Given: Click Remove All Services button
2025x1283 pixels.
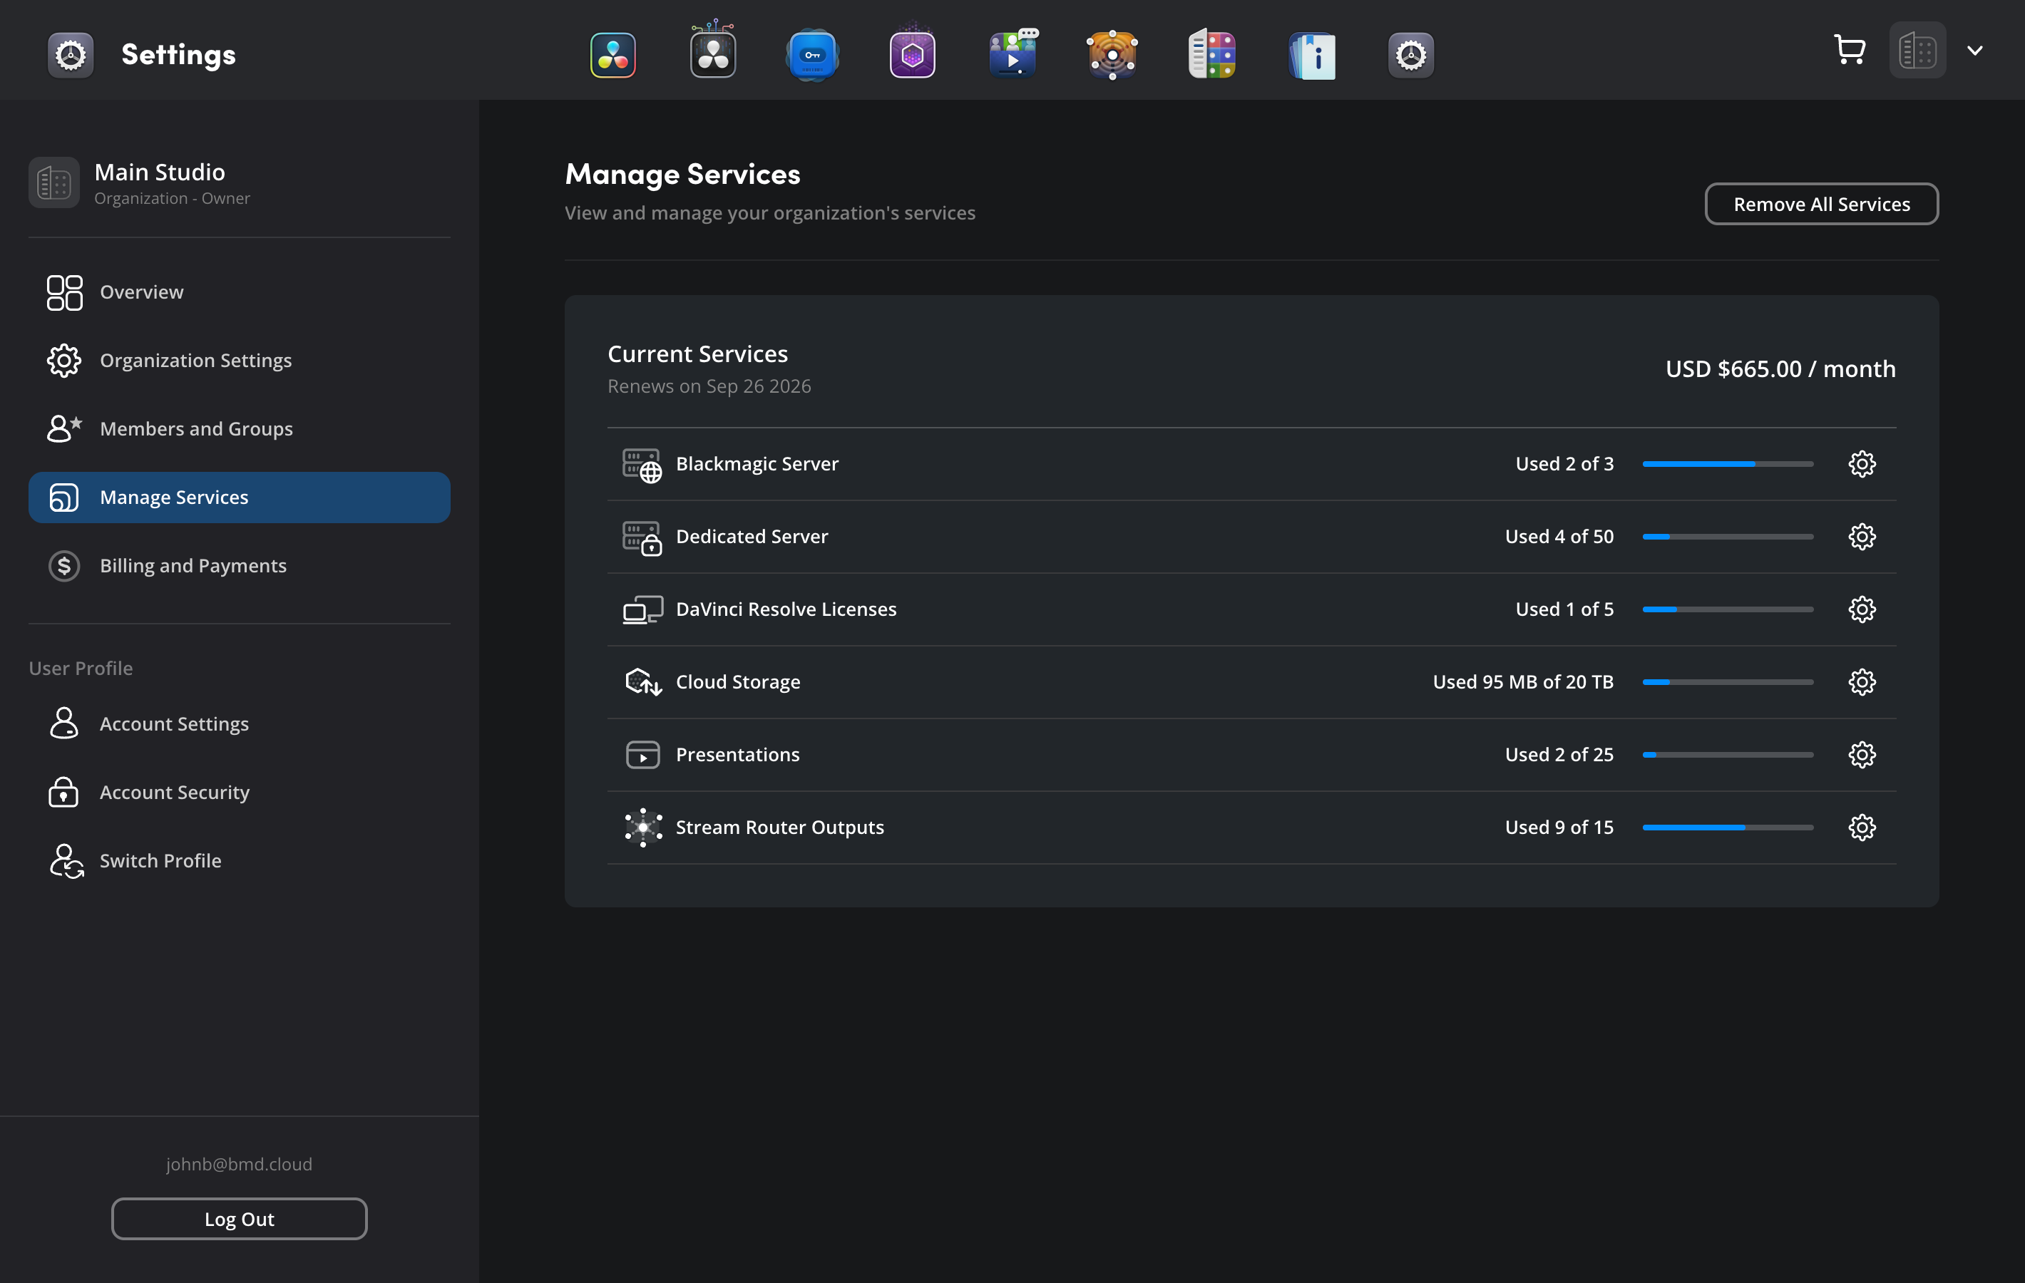Looking at the screenshot, I should [1822, 205].
